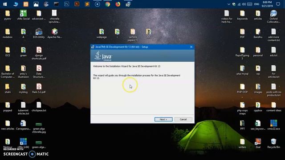Select the writers folder icon
The image size is (285, 160).
(242, 143)
